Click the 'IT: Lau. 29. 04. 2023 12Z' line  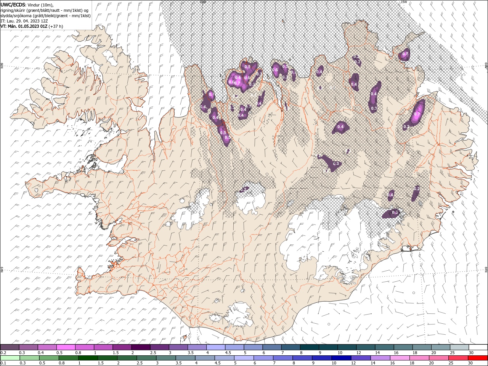(x=24, y=21)
